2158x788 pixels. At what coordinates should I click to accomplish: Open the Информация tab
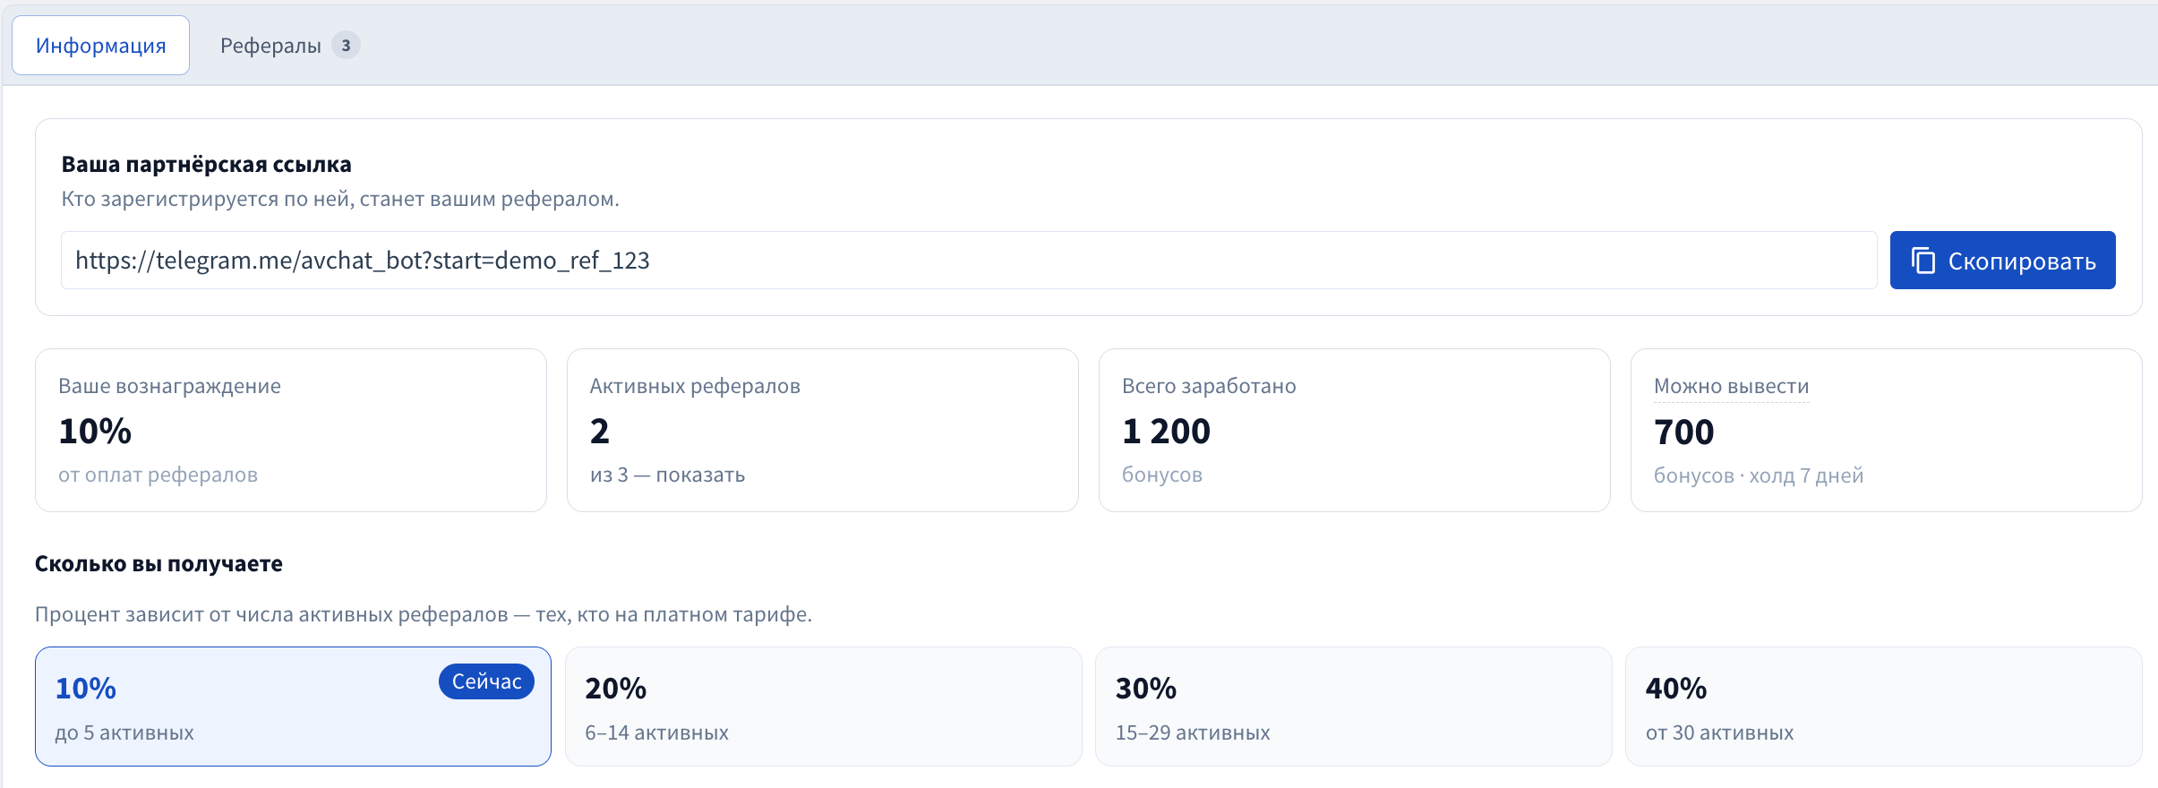100,46
